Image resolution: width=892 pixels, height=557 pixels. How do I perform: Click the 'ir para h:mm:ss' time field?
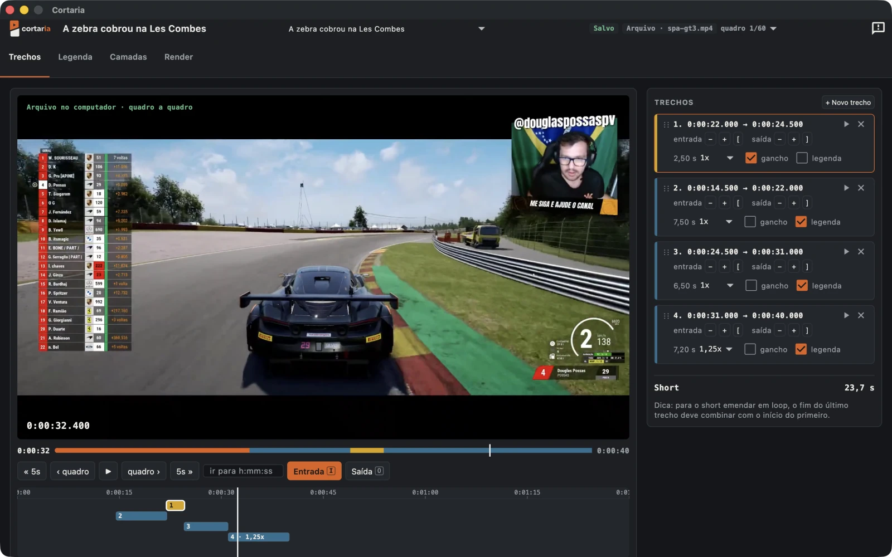click(243, 471)
